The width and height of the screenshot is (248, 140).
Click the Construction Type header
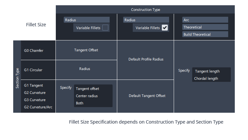pyautogui.click(x=145, y=10)
